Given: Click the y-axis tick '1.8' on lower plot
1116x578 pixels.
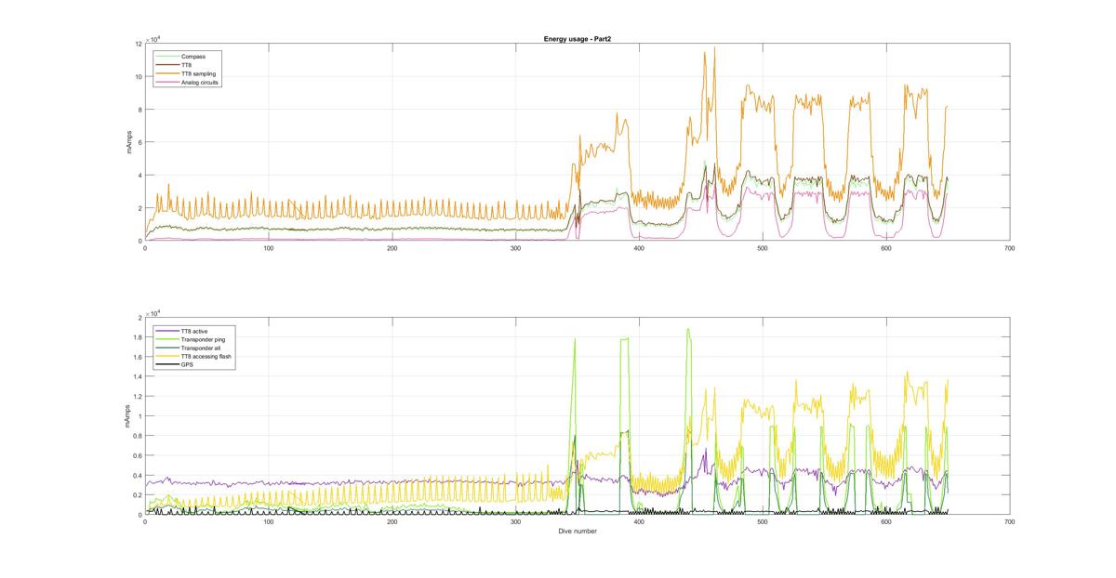Looking at the screenshot, I should point(138,337).
